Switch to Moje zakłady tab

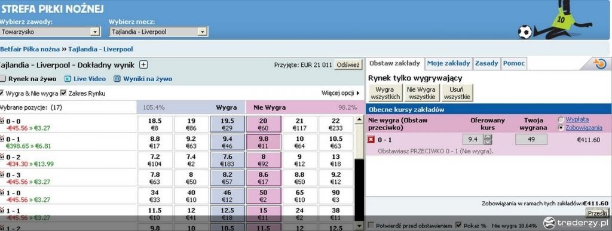point(448,63)
